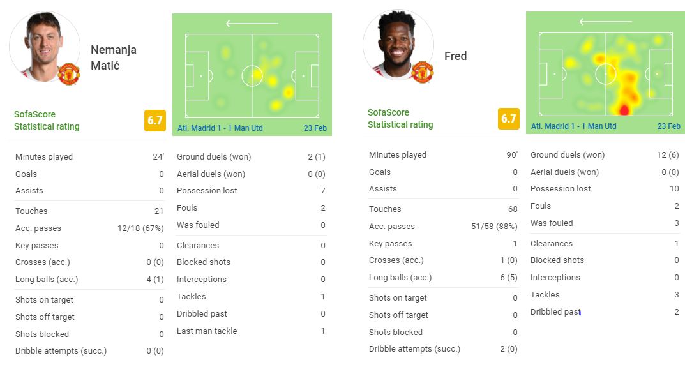This screenshot has width=685, height=367.
Task: Click 23 Feb date under Matić's heatmap
Action: tap(315, 128)
